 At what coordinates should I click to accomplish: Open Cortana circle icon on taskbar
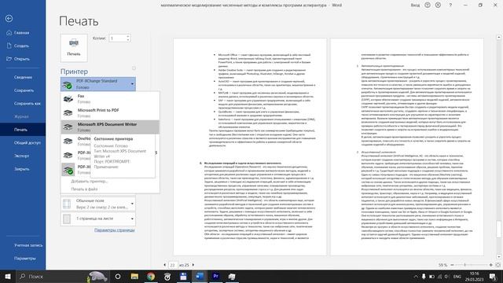tap(118, 277)
